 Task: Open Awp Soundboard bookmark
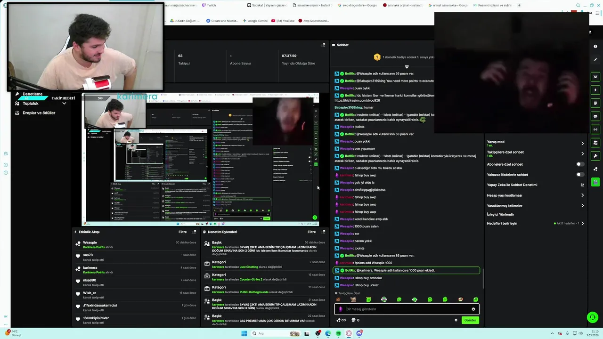(313, 21)
